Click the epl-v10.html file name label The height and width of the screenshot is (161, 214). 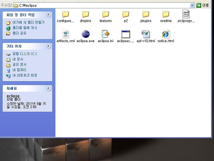(146, 41)
